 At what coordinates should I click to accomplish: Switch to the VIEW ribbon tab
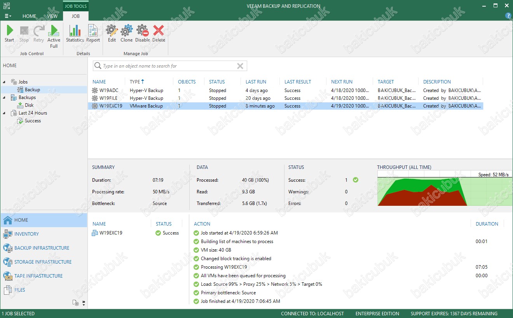[52, 16]
